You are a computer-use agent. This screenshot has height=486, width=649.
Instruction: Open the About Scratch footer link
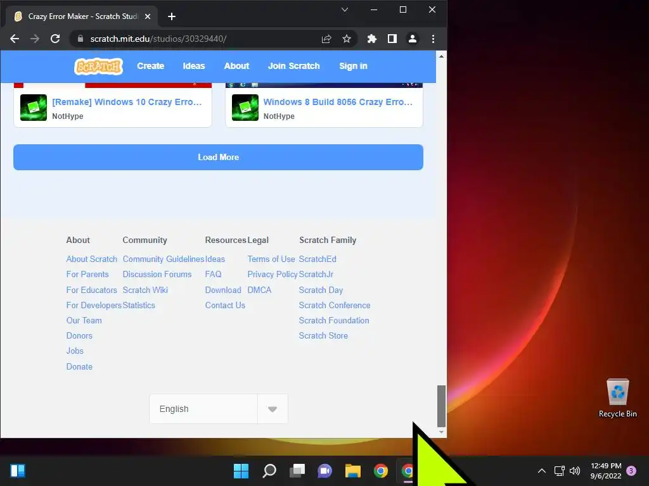click(x=91, y=259)
